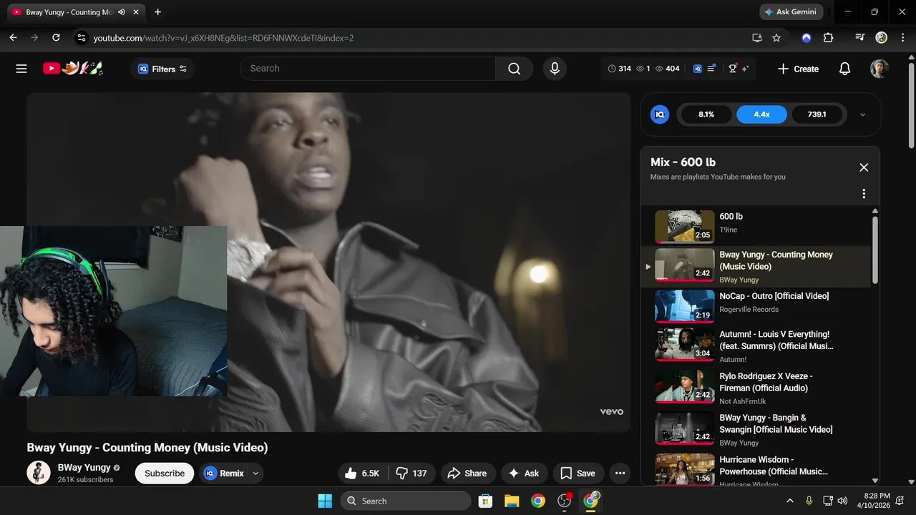Expand the Remix dropdown arrow
The width and height of the screenshot is (916, 515).
pos(255,474)
